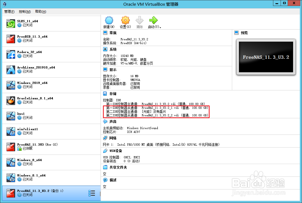Click the New (新建) VM toolbar icon
The height and width of the screenshot is (203, 302).
pos(109,20)
